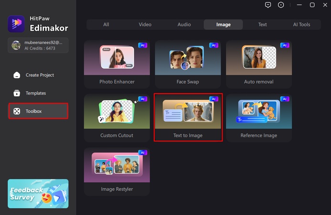Click the Text to Image label
This screenshot has height=215, width=331.
click(x=188, y=135)
